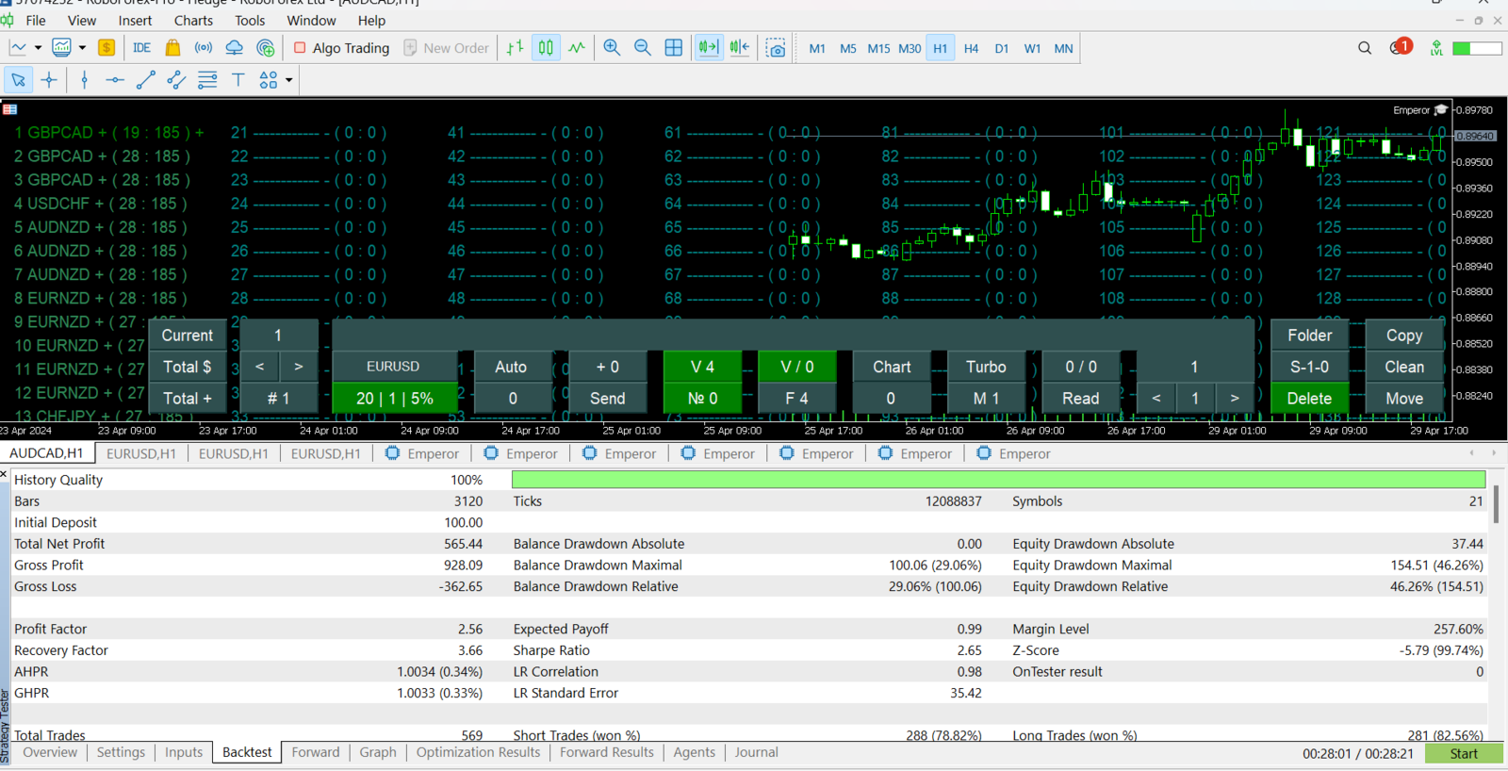Click the gold dollar trading icon
Screen dimensions: 1508x771
[x=107, y=48]
